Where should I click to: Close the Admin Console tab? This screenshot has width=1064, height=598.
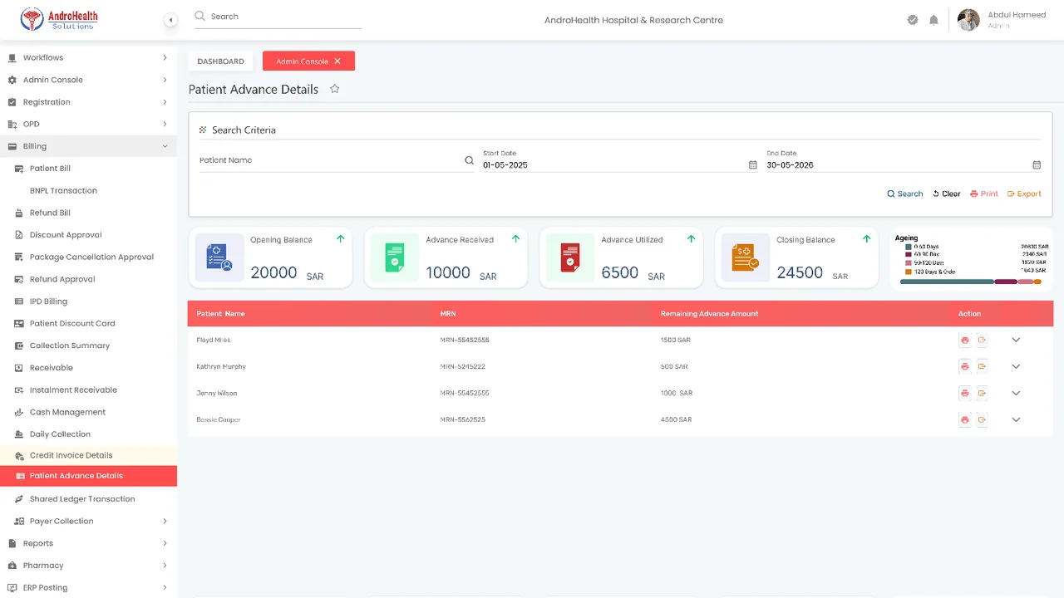pyautogui.click(x=337, y=61)
